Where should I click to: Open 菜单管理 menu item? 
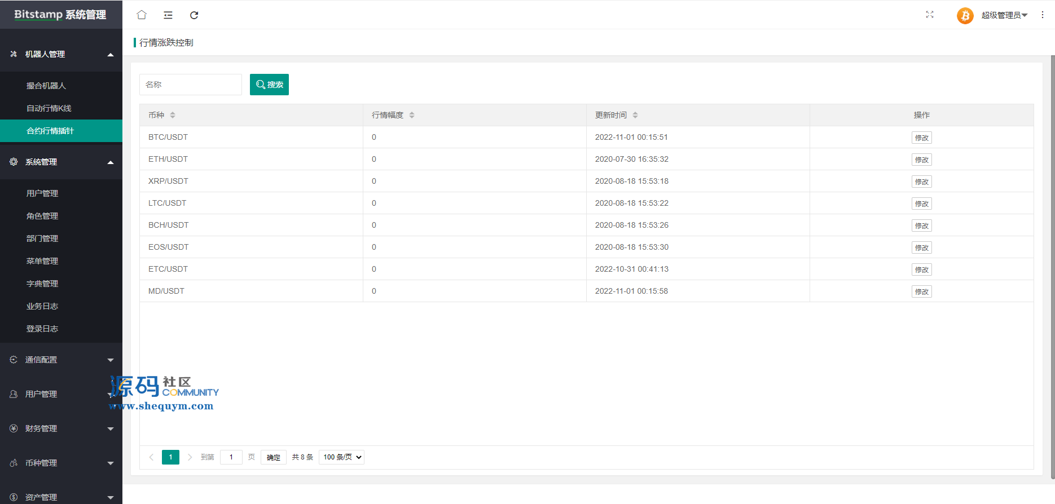point(61,261)
